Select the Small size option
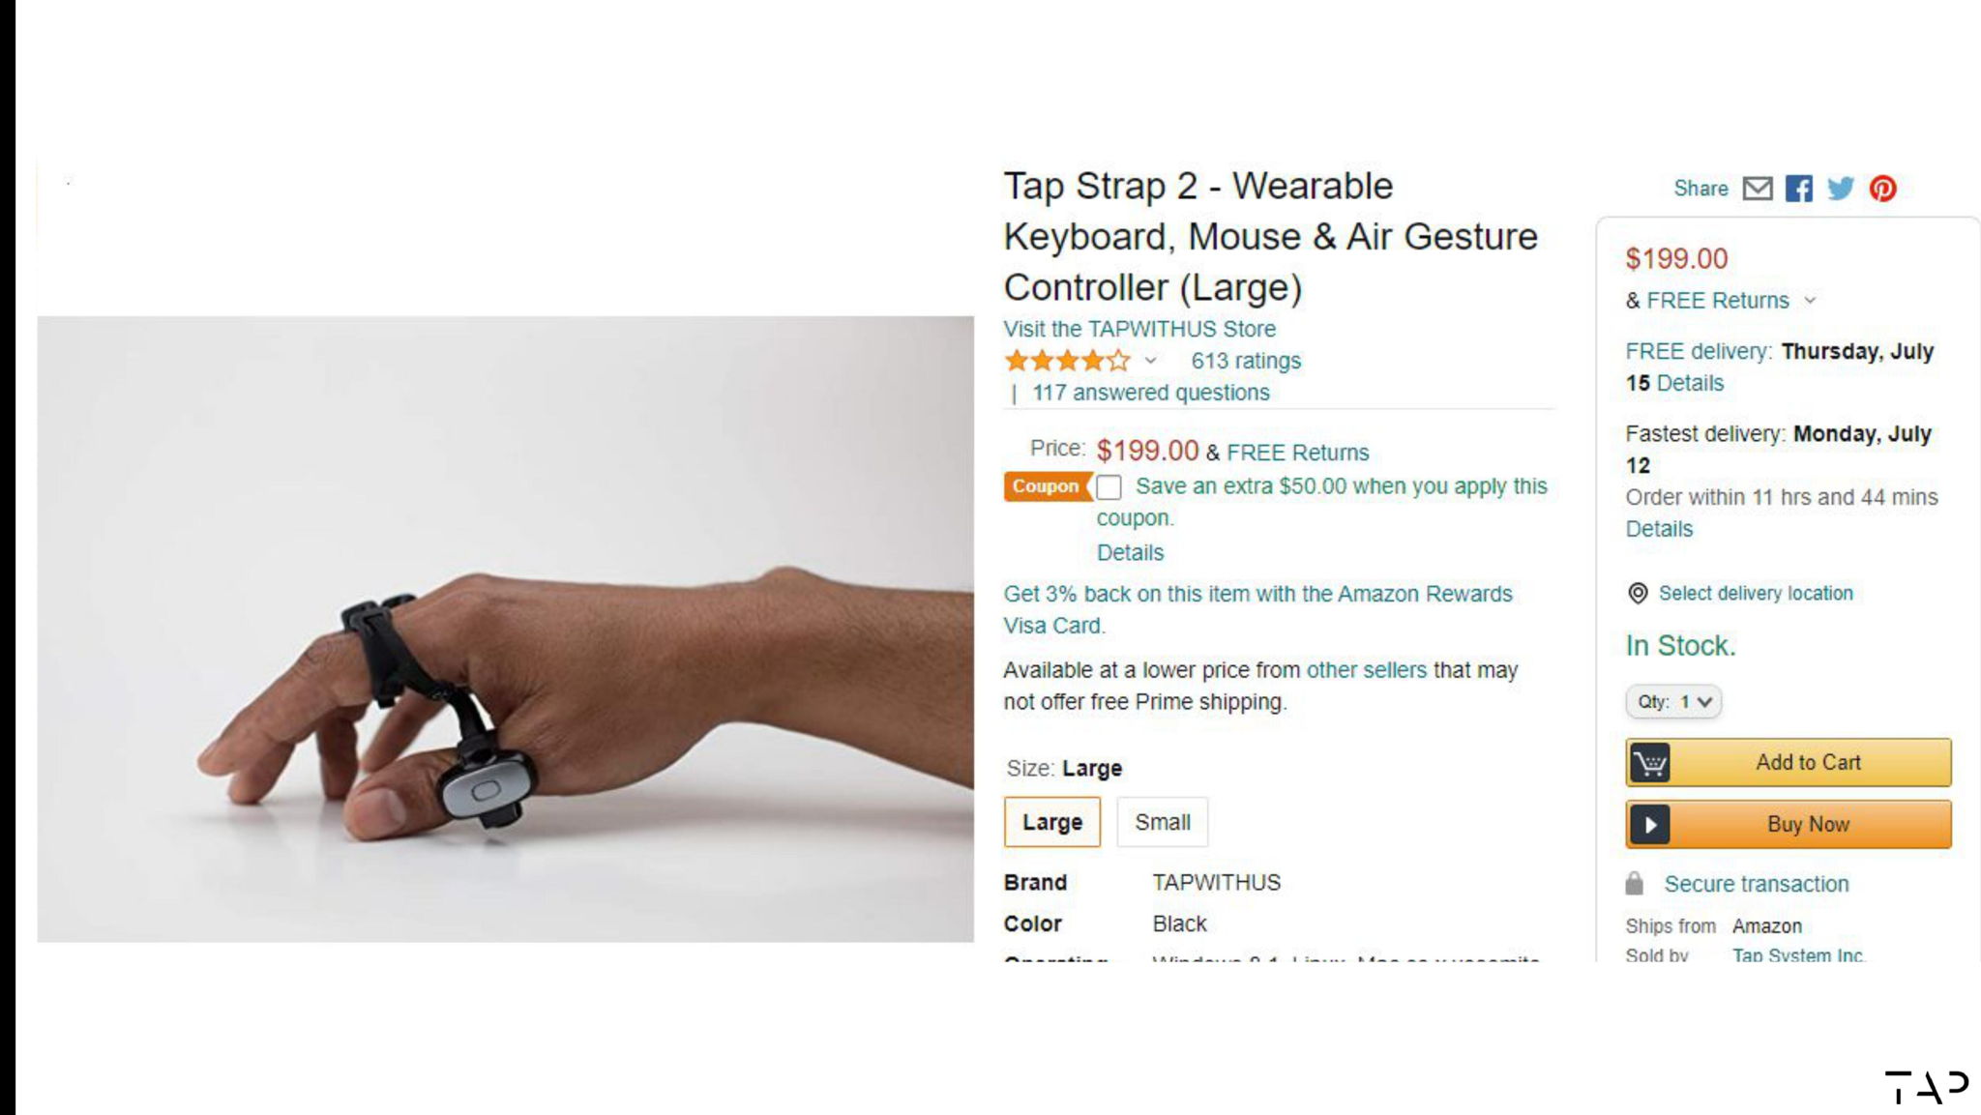The height and width of the screenshot is (1115, 1981). point(1162,822)
